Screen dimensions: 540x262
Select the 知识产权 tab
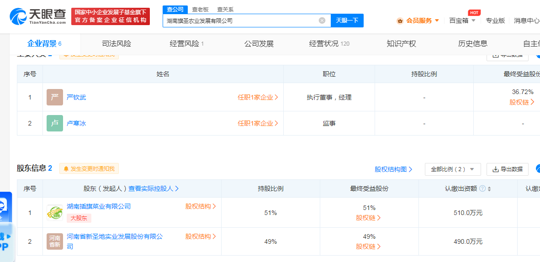(x=401, y=44)
